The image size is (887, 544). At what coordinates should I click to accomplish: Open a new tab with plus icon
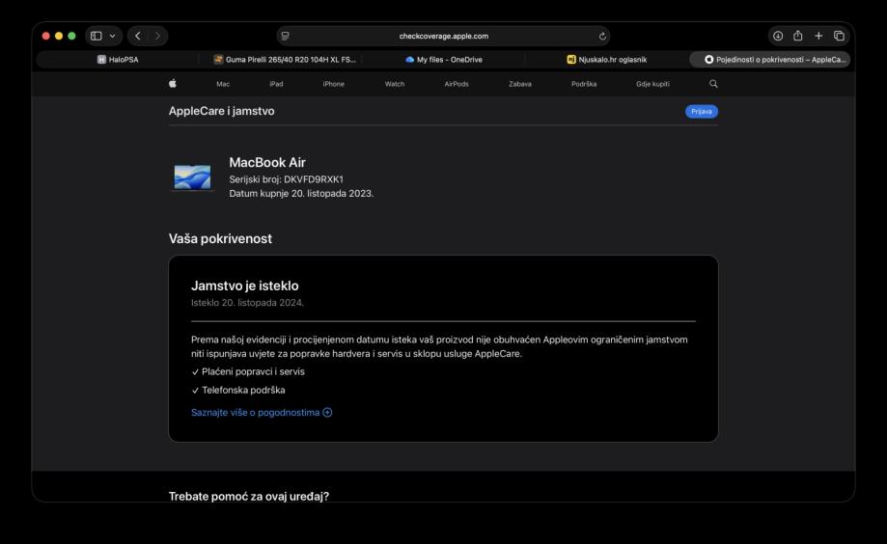click(818, 36)
